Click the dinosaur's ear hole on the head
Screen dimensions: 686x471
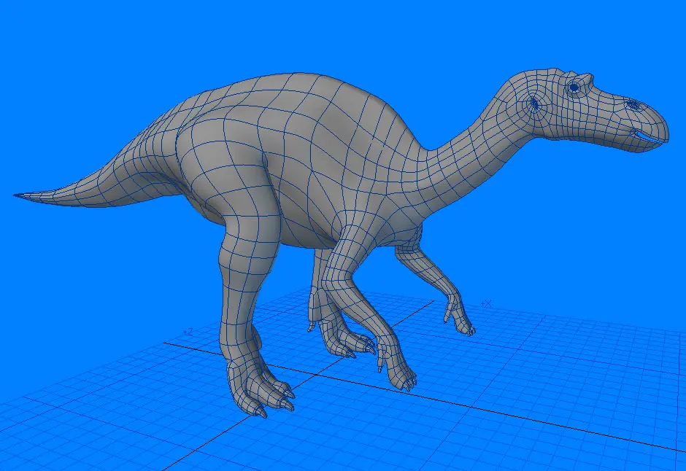click(x=534, y=103)
